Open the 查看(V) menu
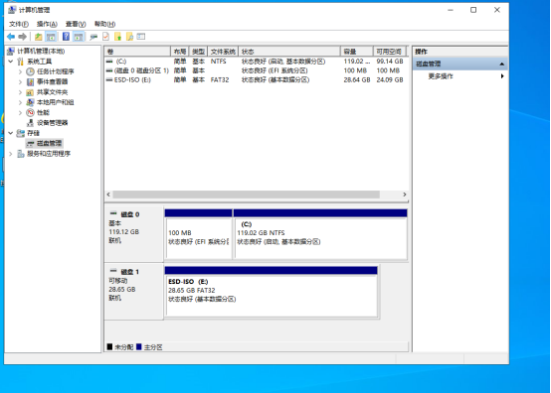Screen dimensions: 551x393 coord(76,24)
